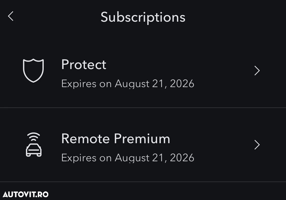
Task: Click the year 2026 under Remote Premium
Action: [182, 158]
